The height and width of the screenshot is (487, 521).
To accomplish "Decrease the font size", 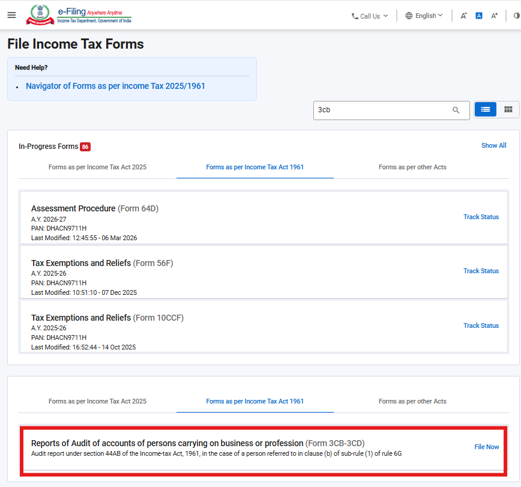I will tap(464, 16).
